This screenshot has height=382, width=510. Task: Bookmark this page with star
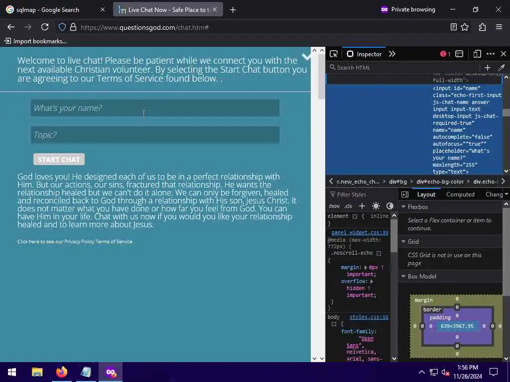point(465,27)
